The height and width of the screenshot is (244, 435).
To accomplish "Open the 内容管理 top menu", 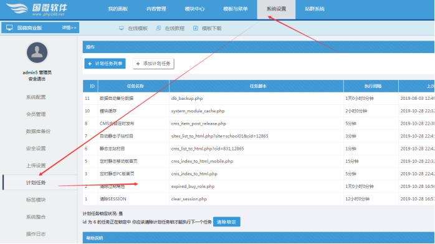I will point(156,9).
